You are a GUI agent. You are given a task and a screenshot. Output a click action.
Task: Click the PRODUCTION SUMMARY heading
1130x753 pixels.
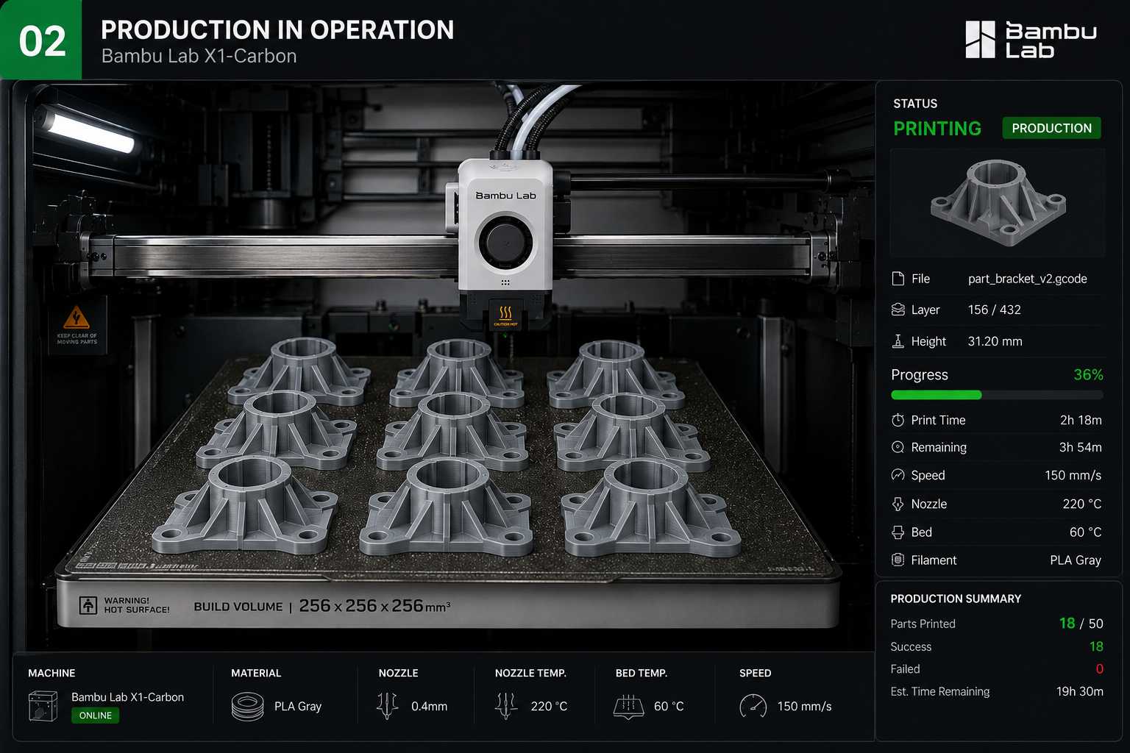click(x=956, y=599)
